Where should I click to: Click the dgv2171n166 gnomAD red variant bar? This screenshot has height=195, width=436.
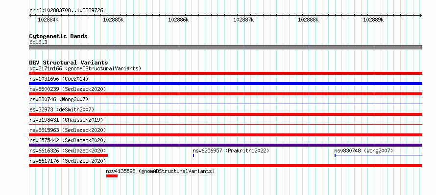click(x=225, y=73)
